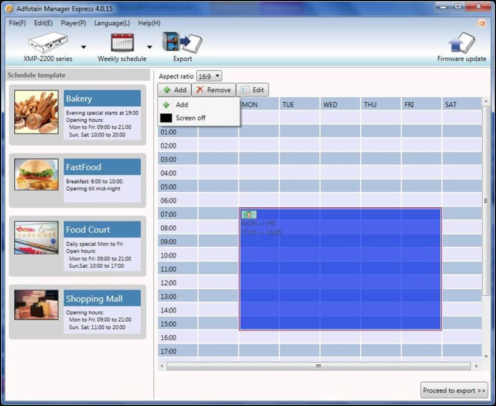The width and height of the screenshot is (496, 406).
Task: Click FastFood text 'Opening till mid-night'
Action: point(93,189)
